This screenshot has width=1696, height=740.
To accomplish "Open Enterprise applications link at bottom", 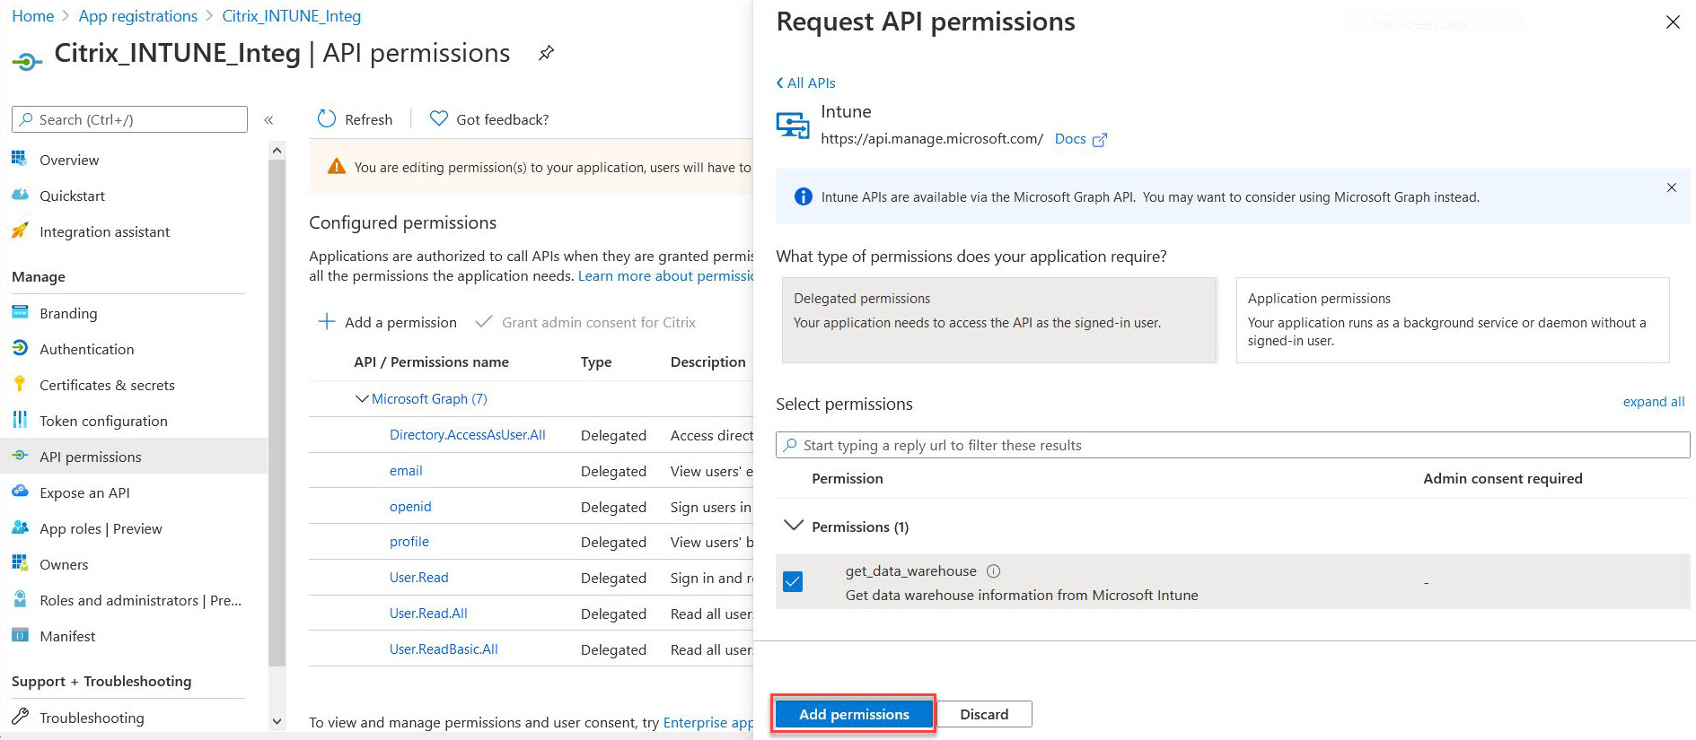I will click(708, 722).
